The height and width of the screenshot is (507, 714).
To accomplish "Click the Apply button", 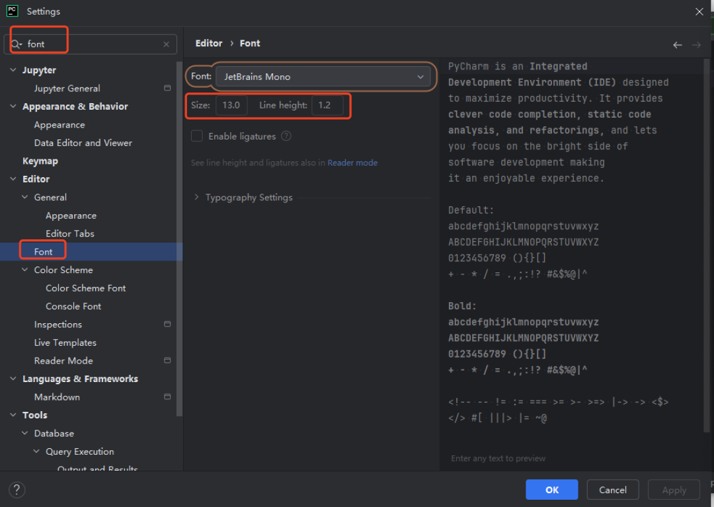I will [x=674, y=490].
